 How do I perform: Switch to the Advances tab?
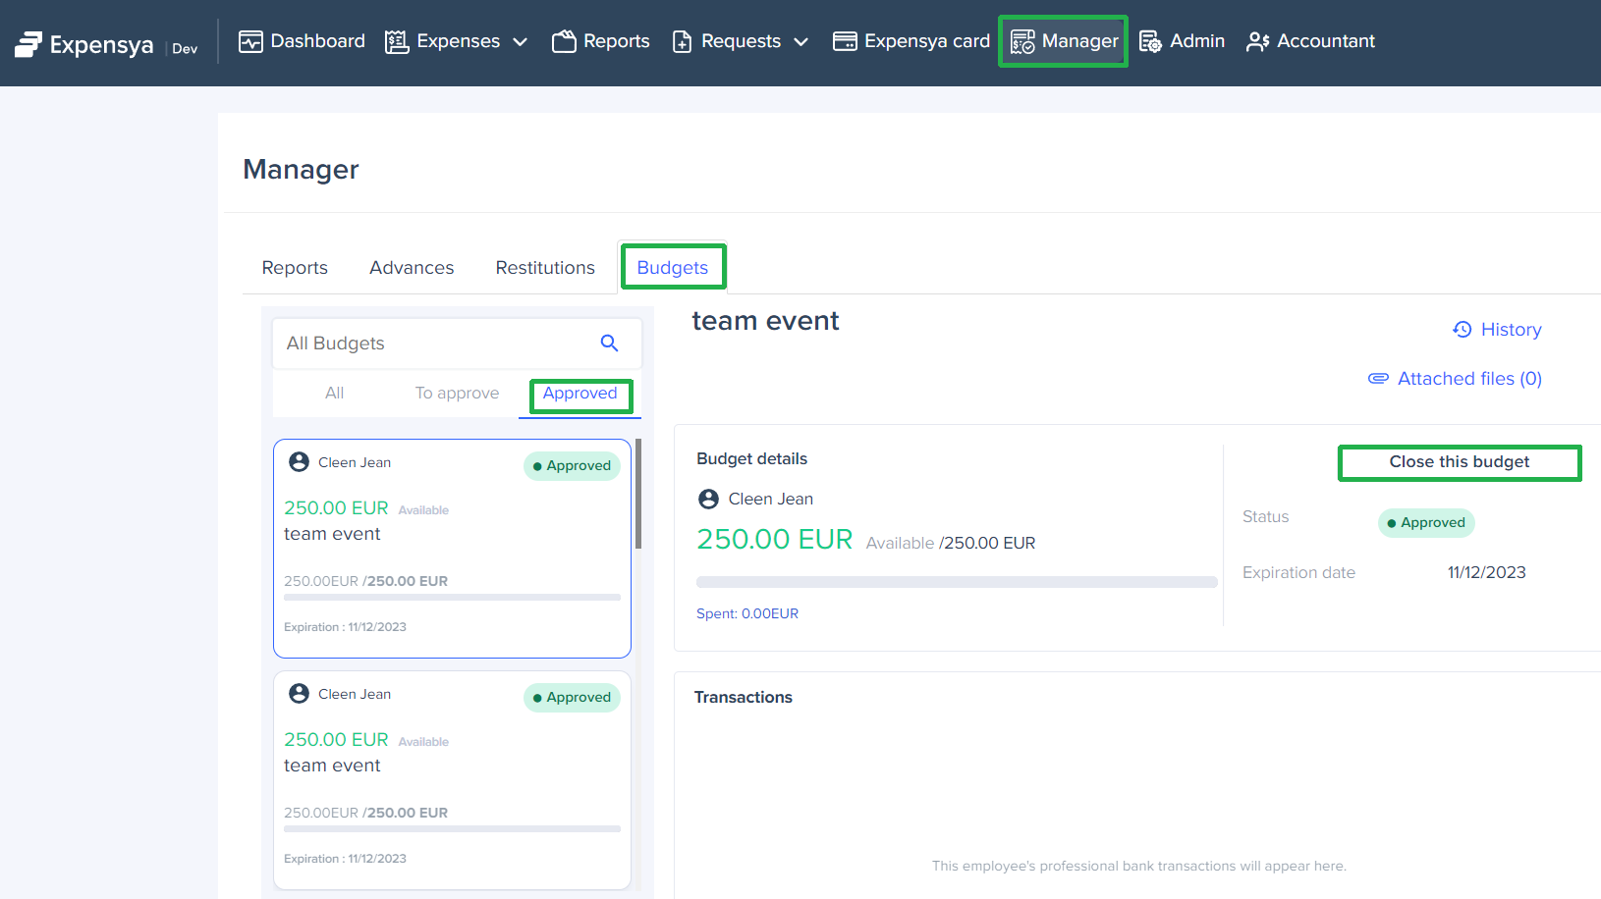[412, 268]
